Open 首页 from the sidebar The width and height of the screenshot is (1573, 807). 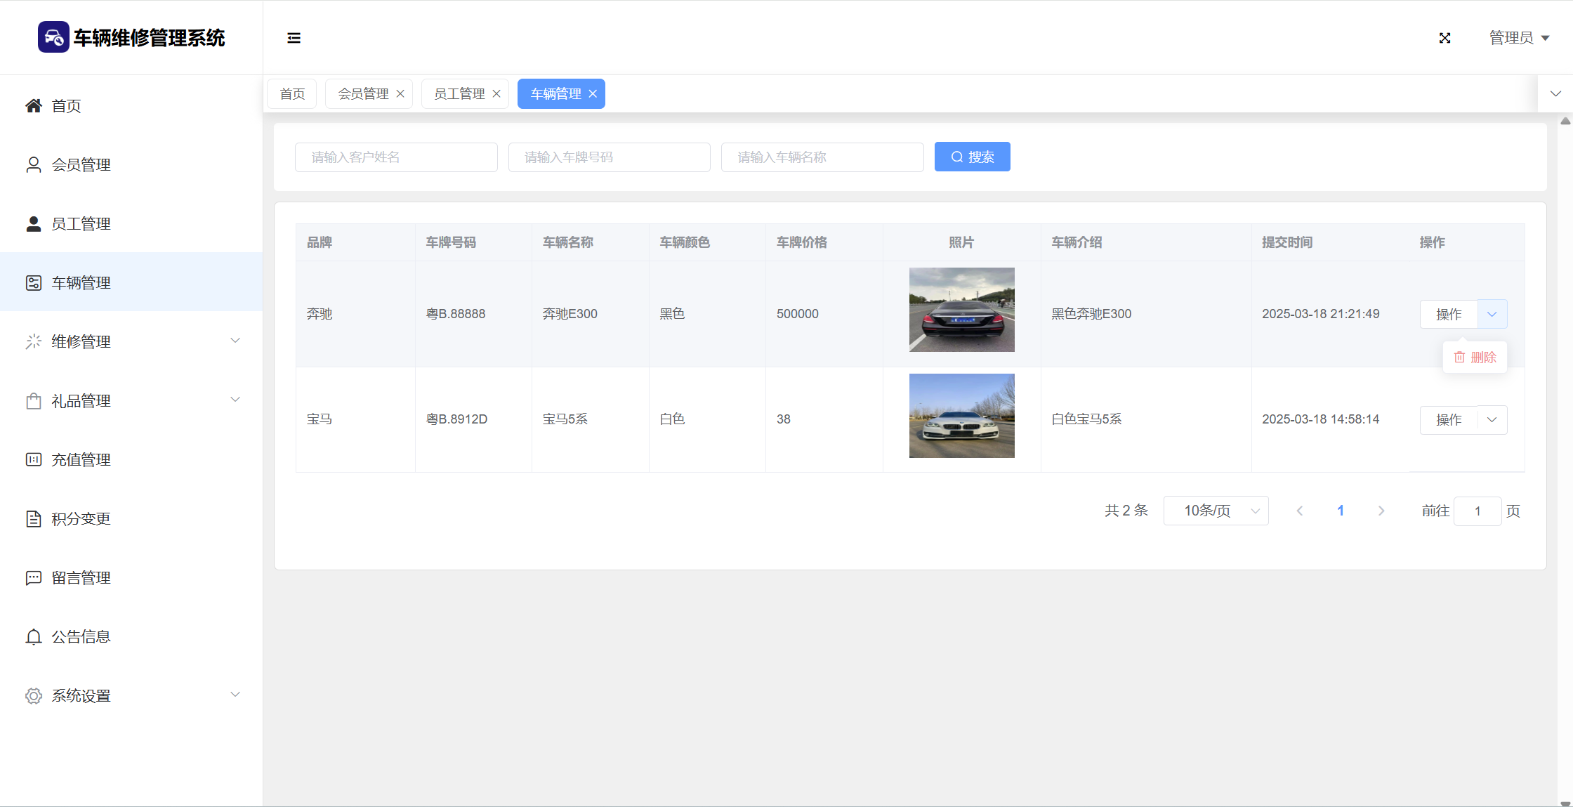[x=66, y=106]
